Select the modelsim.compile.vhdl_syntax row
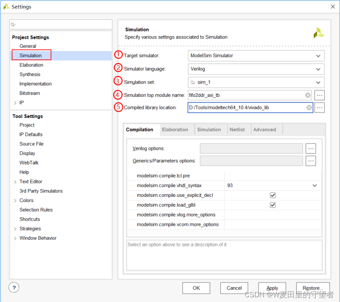 [x=224, y=186]
